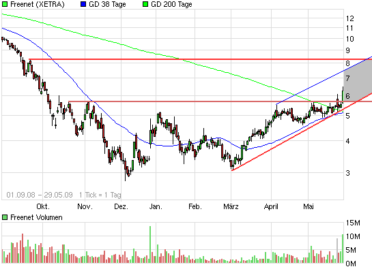
Task: Click the tallest green volume bar before Jan.
Action: [x=150, y=244]
